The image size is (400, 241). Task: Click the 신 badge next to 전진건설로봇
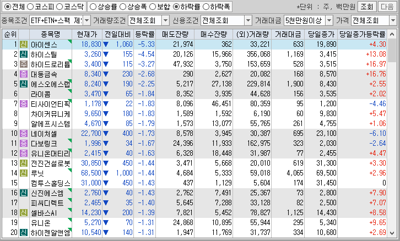24,163
